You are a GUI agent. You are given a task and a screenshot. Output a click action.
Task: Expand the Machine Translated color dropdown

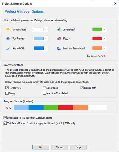pyautogui.click(x=104, y=48)
